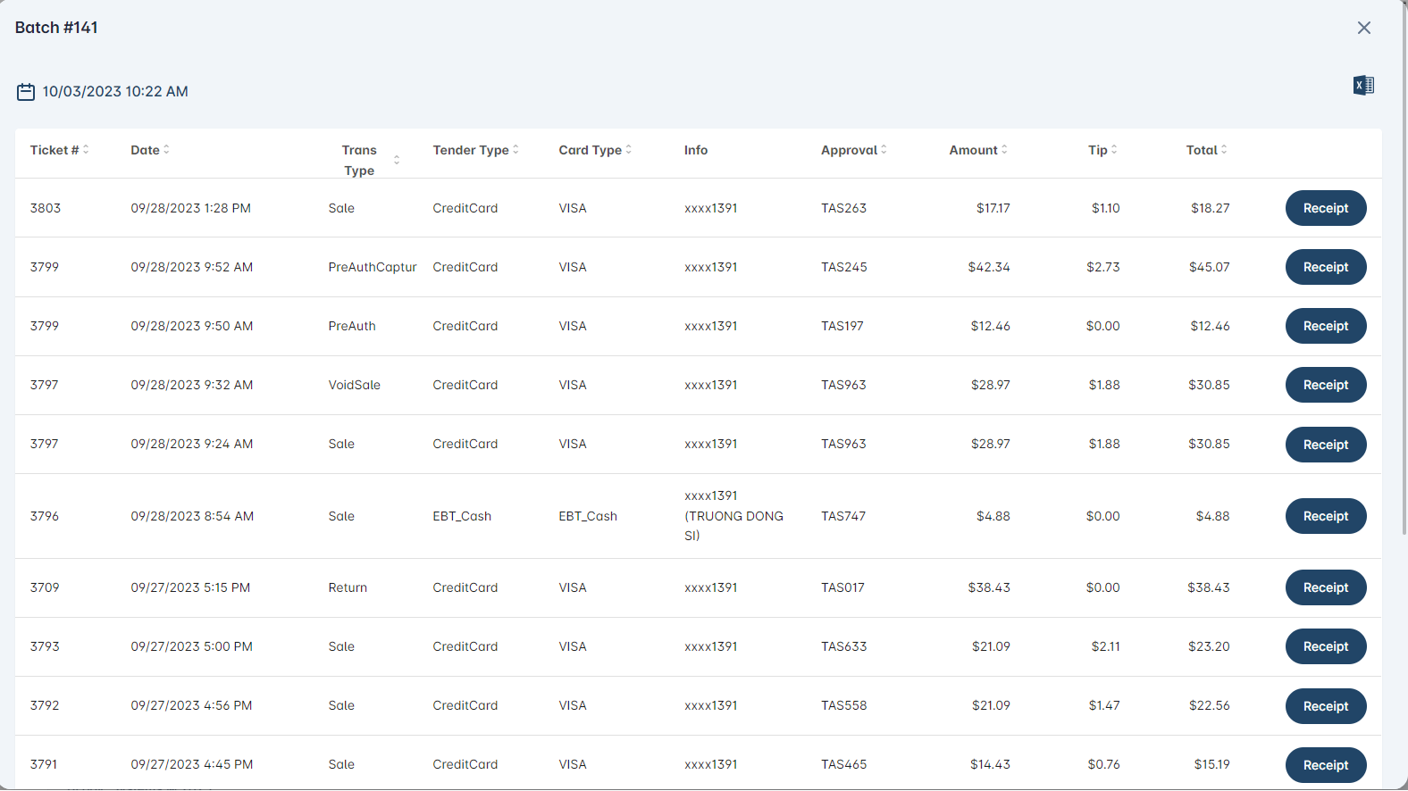Sort table by Date column arrows
The height and width of the screenshot is (791, 1408).
click(x=166, y=150)
